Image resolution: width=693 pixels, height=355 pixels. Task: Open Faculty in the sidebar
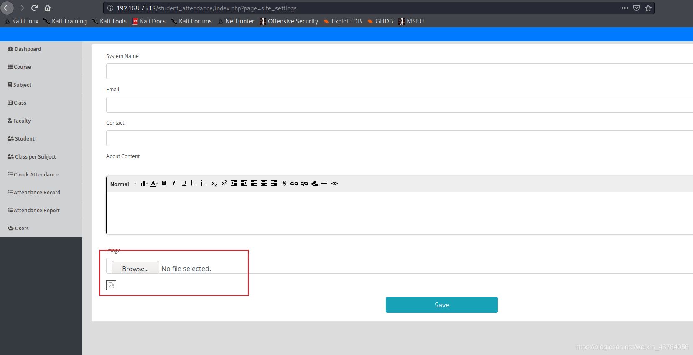click(x=19, y=121)
